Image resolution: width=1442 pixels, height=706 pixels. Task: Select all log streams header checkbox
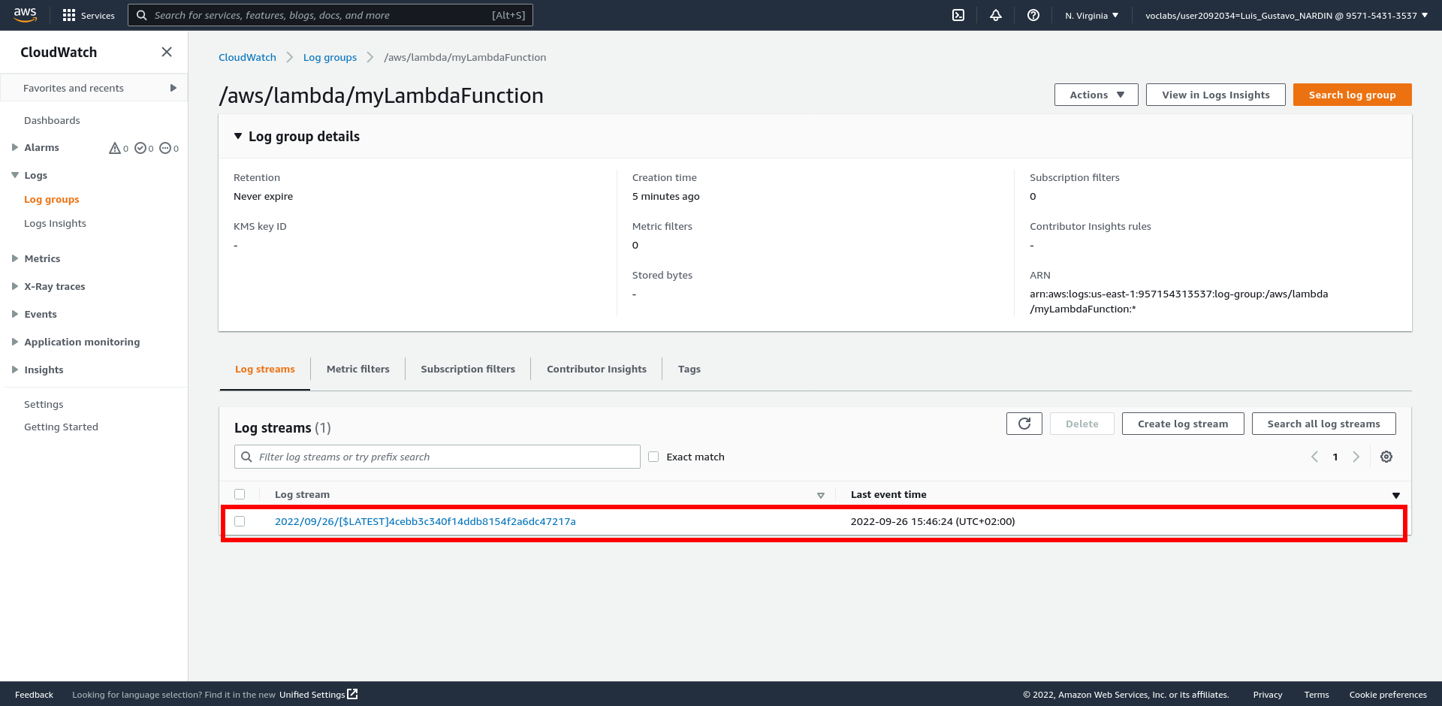pyautogui.click(x=240, y=494)
